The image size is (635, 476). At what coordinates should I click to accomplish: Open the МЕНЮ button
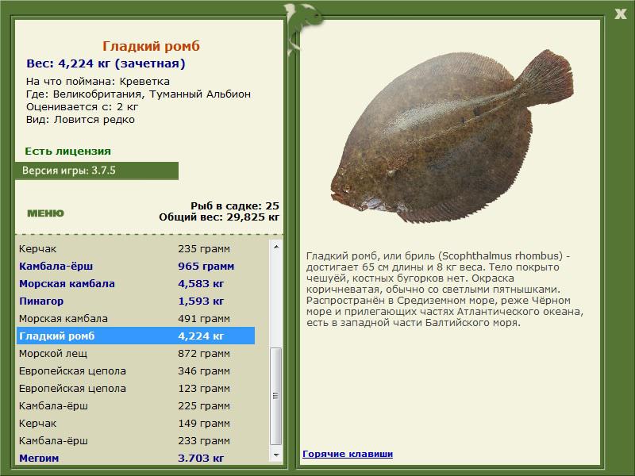[x=45, y=213]
